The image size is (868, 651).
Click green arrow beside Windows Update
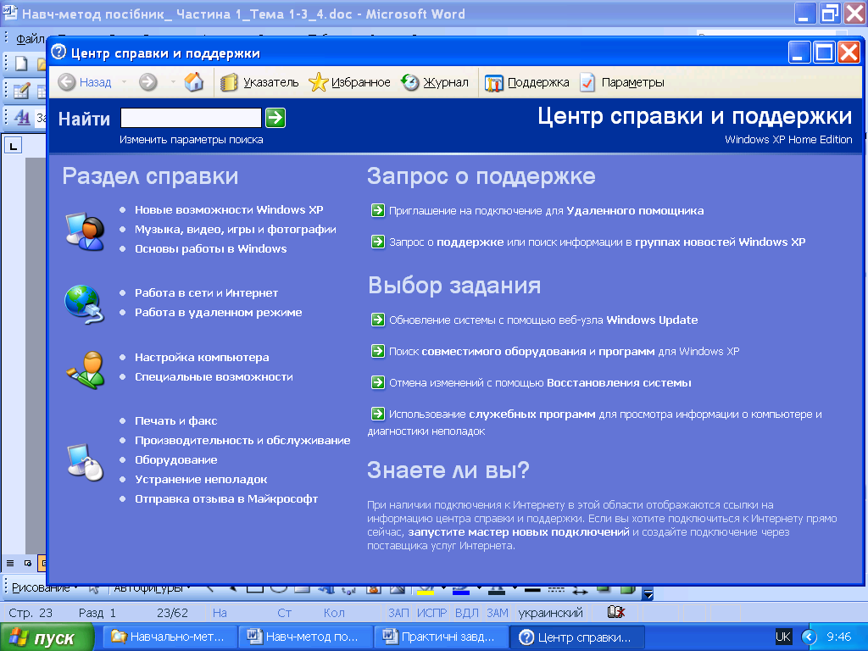pos(377,320)
